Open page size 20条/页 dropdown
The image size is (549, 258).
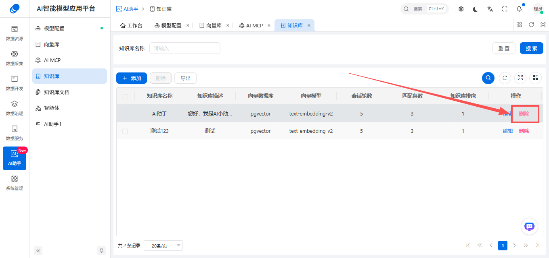pos(163,246)
